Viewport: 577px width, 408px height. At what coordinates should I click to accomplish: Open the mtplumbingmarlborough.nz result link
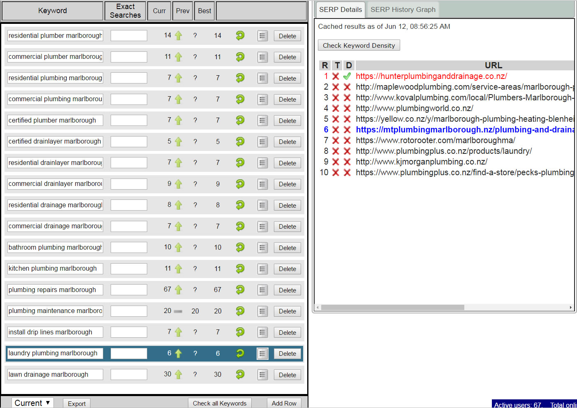coord(465,130)
